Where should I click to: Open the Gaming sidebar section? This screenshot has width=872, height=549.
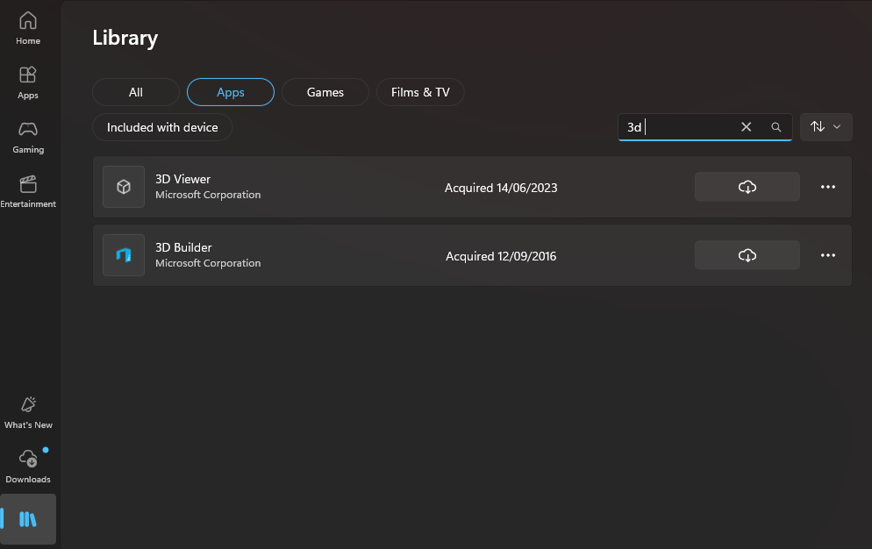click(28, 138)
